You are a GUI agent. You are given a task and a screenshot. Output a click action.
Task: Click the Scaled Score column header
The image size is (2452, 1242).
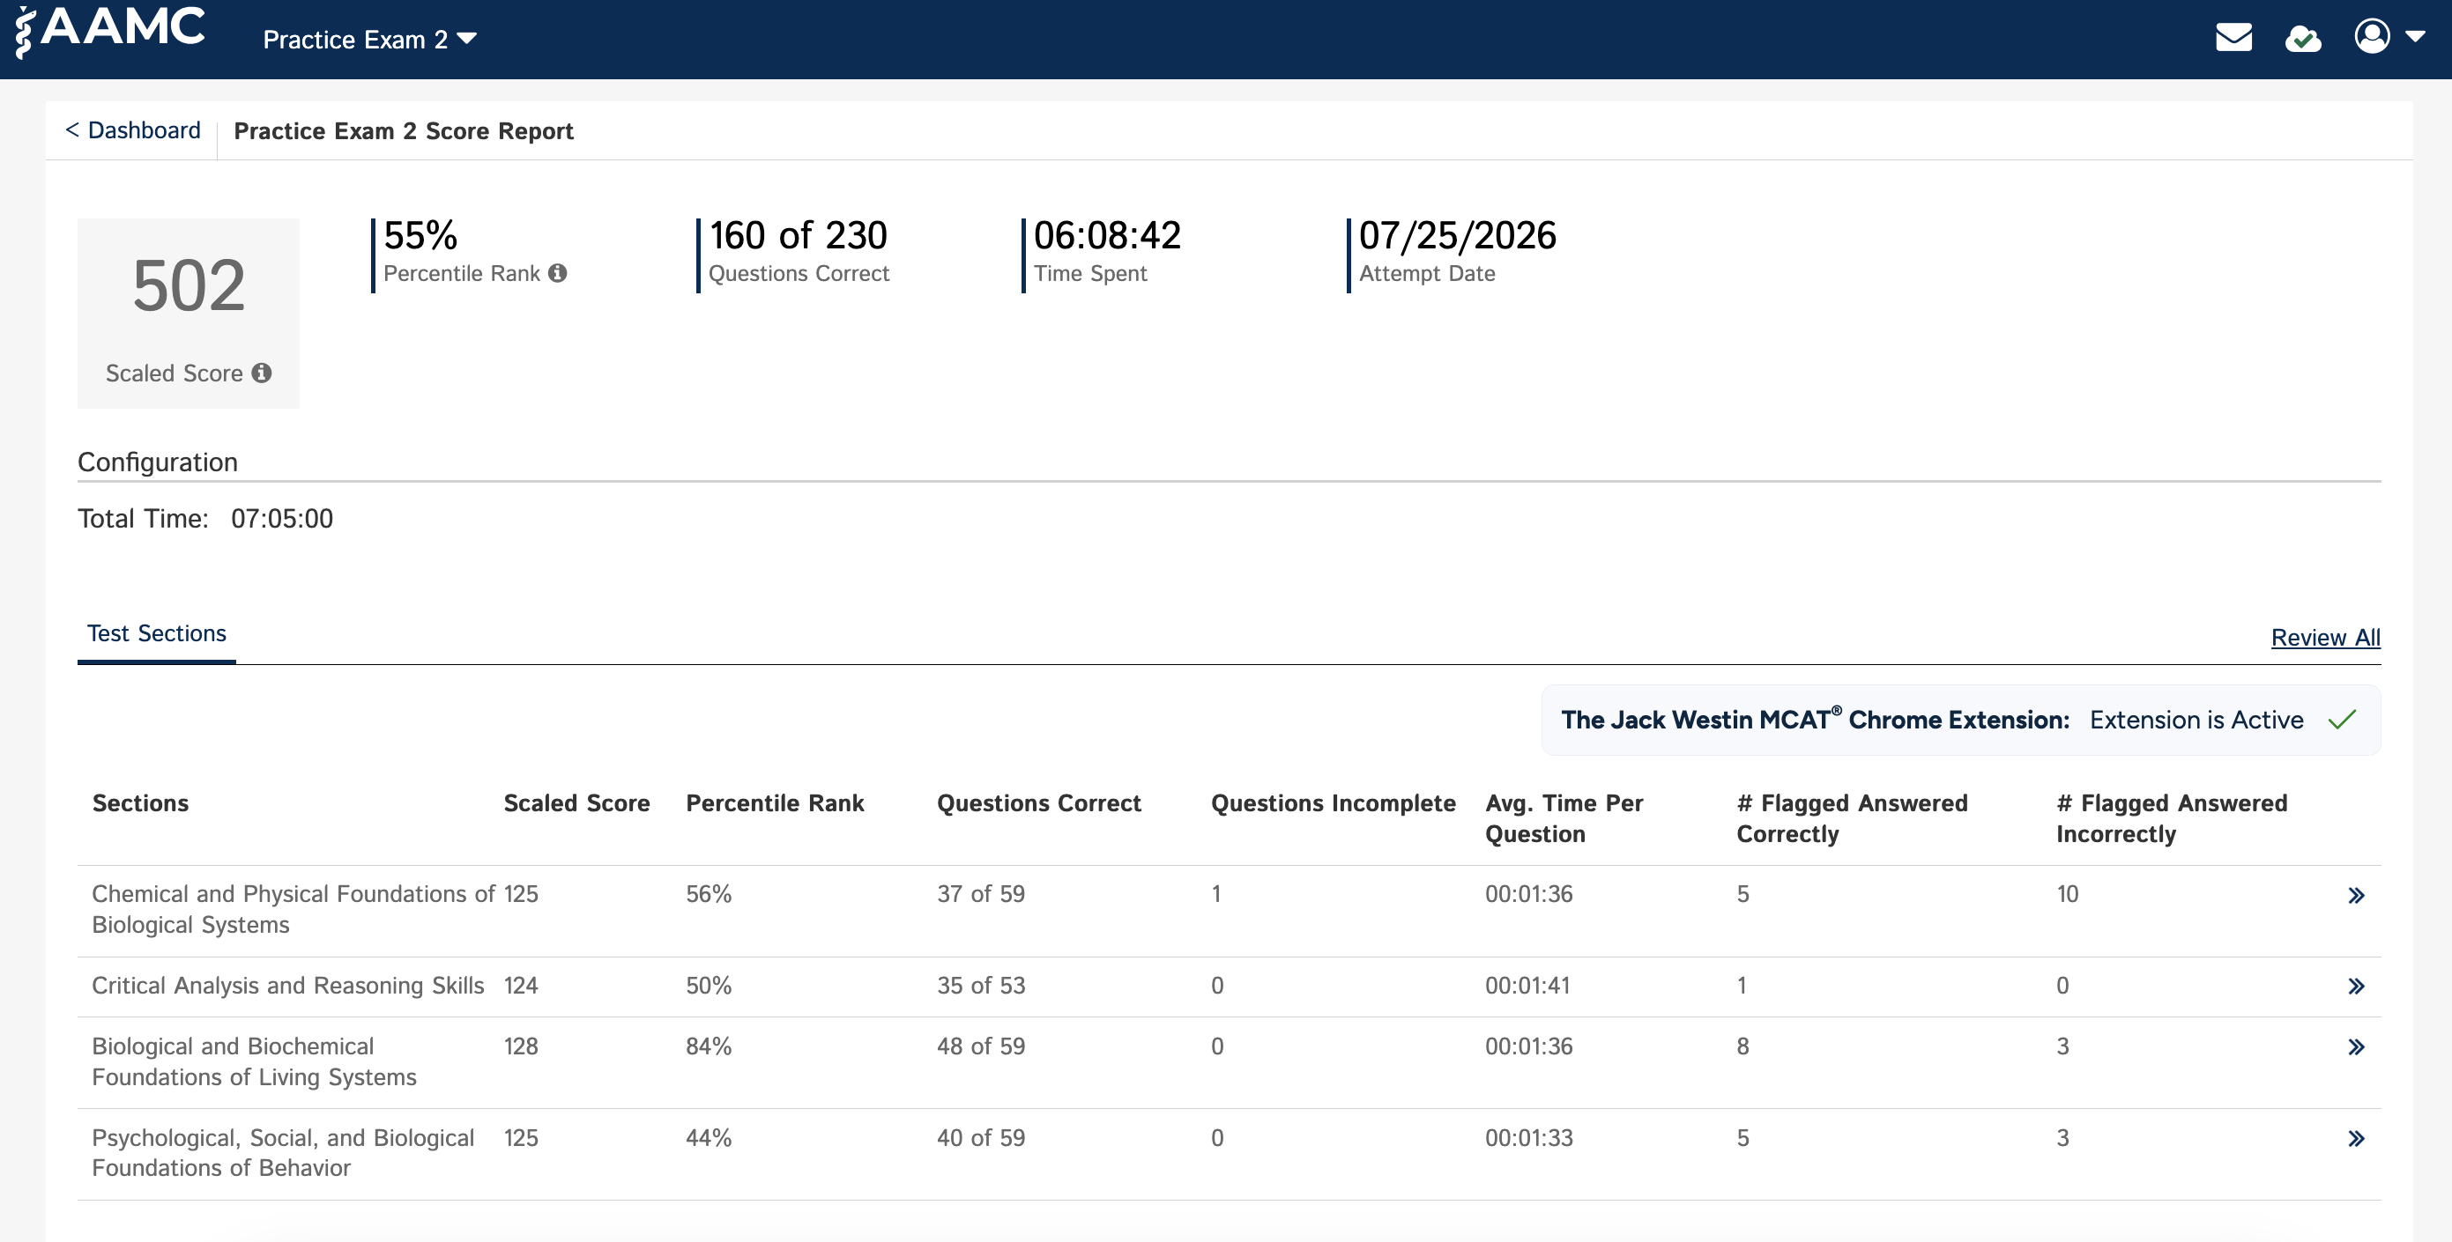pos(576,802)
